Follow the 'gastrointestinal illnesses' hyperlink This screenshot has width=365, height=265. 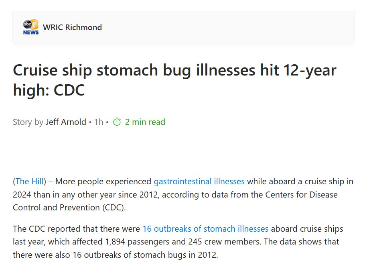tap(199, 181)
